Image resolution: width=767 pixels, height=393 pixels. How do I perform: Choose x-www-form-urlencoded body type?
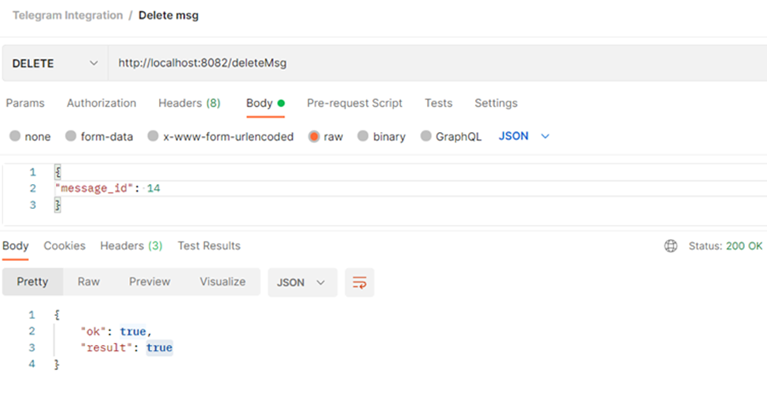coord(153,136)
